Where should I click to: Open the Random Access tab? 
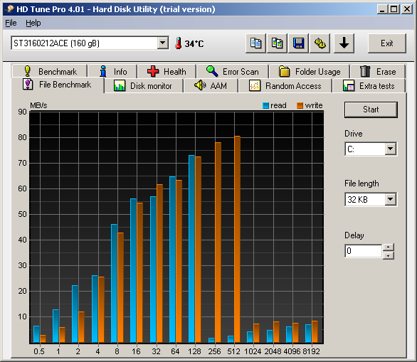[x=285, y=86]
